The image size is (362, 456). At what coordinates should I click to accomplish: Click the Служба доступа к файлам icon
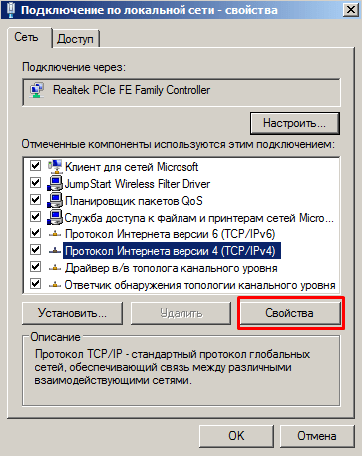[x=55, y=218]
